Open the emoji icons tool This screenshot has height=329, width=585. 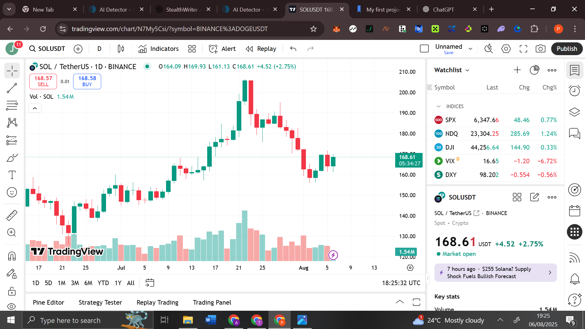[x=12, y=192]
